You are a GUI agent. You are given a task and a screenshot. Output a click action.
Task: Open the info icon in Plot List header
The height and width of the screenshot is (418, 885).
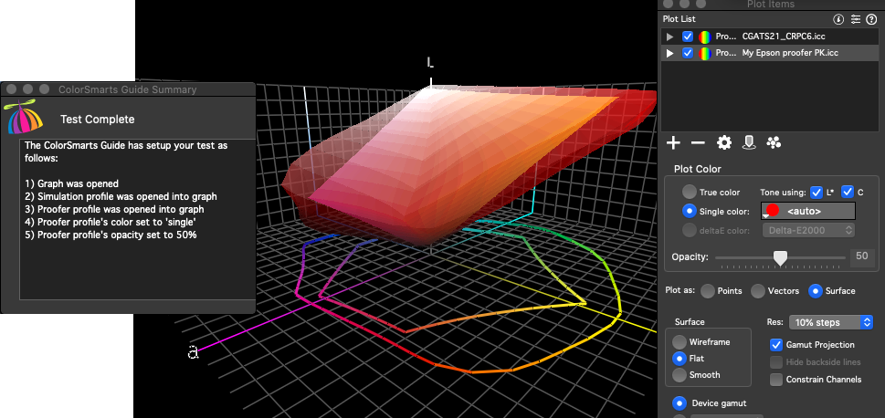[x=838, y=19]
